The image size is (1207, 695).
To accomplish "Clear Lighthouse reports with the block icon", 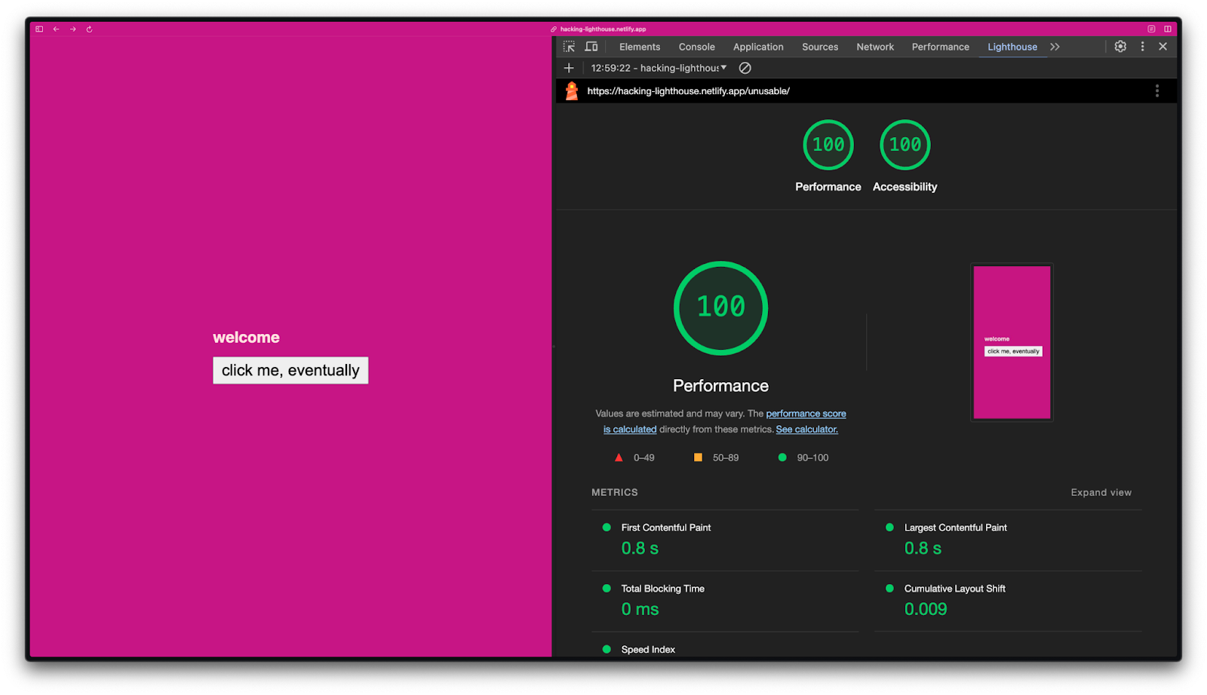I will 745,68.
